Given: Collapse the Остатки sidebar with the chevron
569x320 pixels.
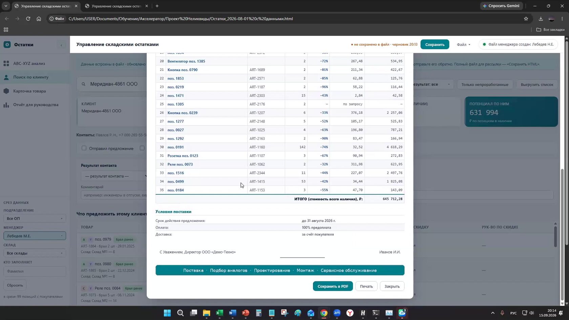Looking at the screenshot, I should pyautogui.click(x=61, y=45).
